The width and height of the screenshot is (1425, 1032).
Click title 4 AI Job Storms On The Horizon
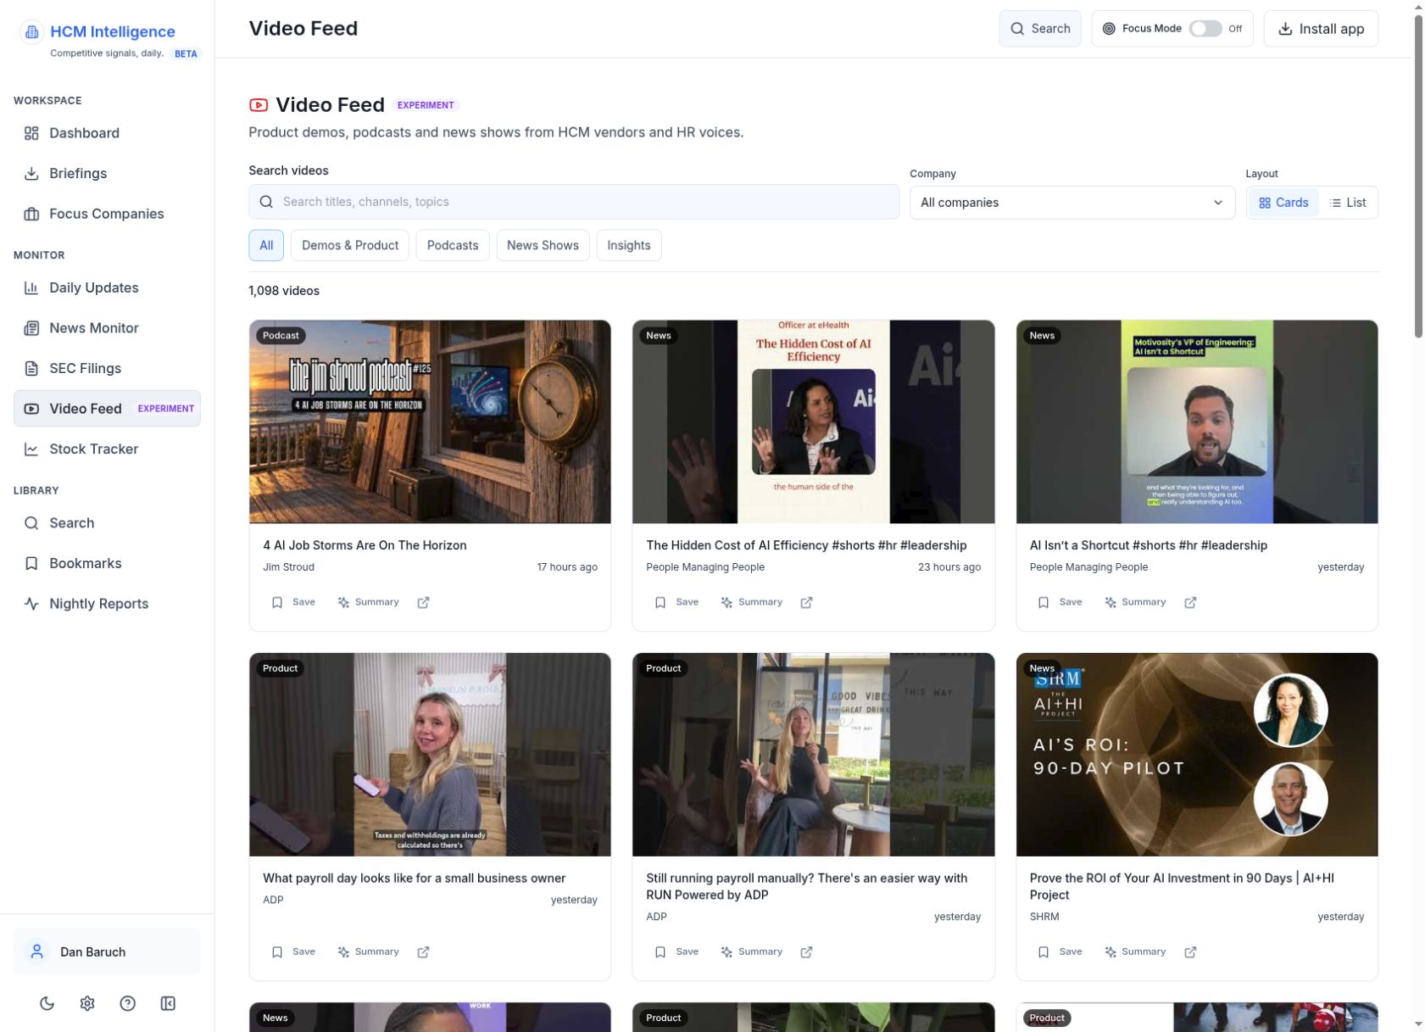365,545
